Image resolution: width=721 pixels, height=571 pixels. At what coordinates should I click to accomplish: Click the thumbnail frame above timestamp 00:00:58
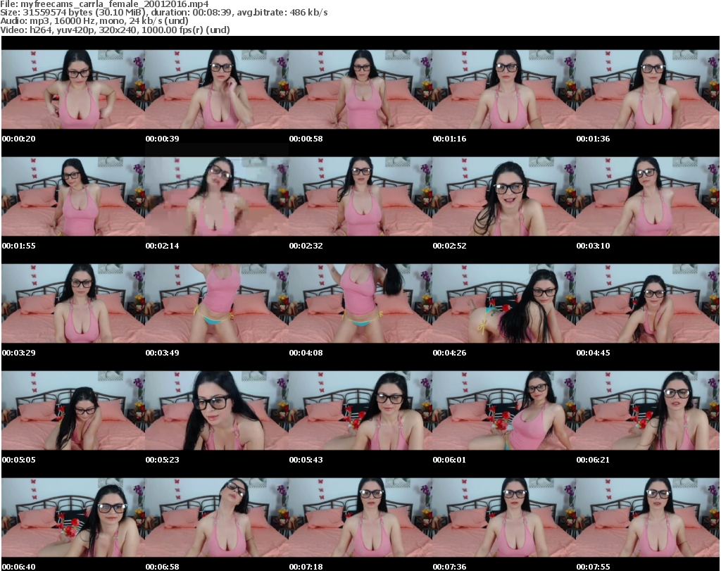pyautogui.click(x=360, y=89)
